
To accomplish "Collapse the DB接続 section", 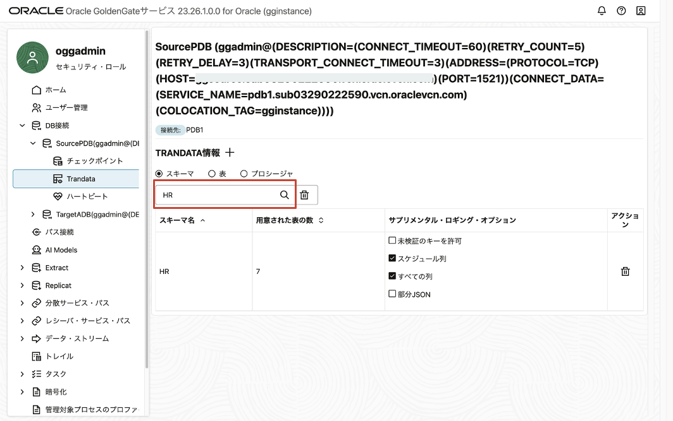I will coord(23,126).
